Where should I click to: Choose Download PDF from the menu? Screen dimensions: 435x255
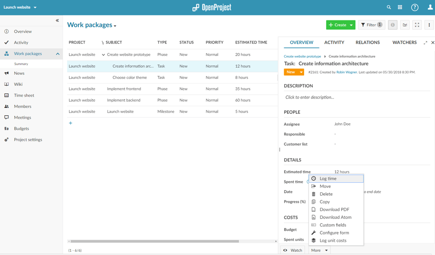click(336, 210)
